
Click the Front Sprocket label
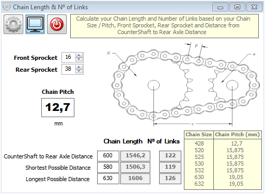tap(36, 58)
